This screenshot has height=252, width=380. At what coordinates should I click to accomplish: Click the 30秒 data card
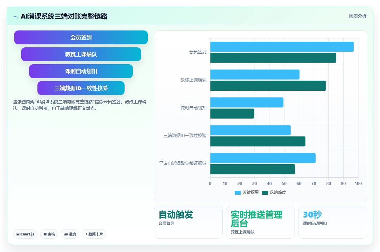[333, 222]
